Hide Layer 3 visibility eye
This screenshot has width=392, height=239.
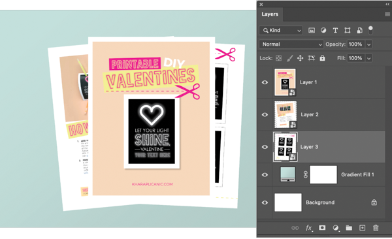[x=265, y=147]
